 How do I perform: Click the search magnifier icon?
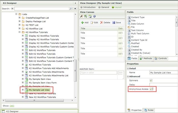(71, 9)
